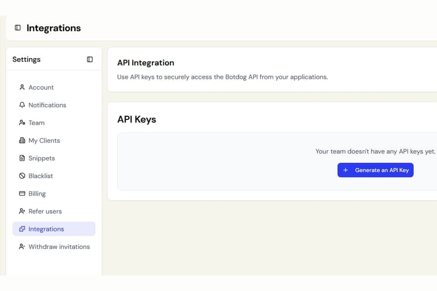Toggle main sidebar icon beside Integrations title
Screen dimensions: 437x291
pos(17,28)
